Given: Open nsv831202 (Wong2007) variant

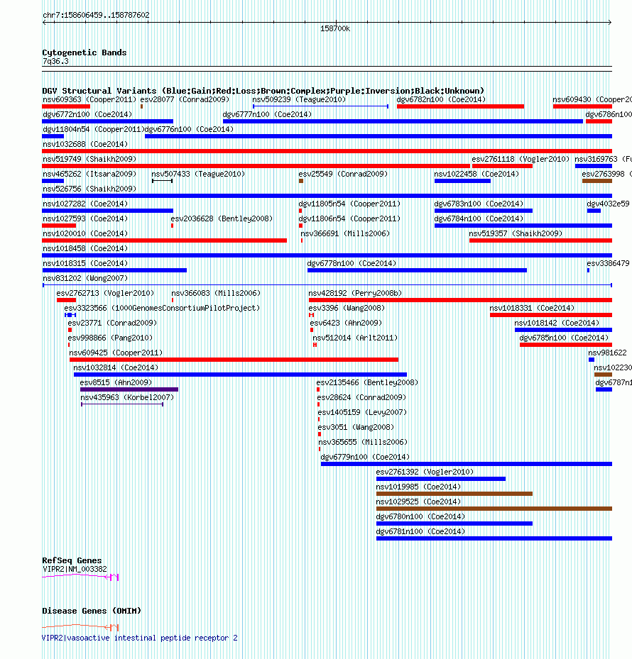Looking at the screenshot, I should click(85, 279).
